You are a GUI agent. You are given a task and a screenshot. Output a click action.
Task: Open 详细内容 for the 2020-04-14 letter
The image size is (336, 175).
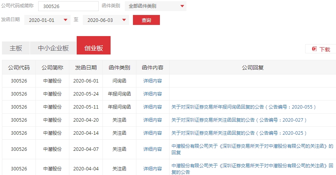153,133
